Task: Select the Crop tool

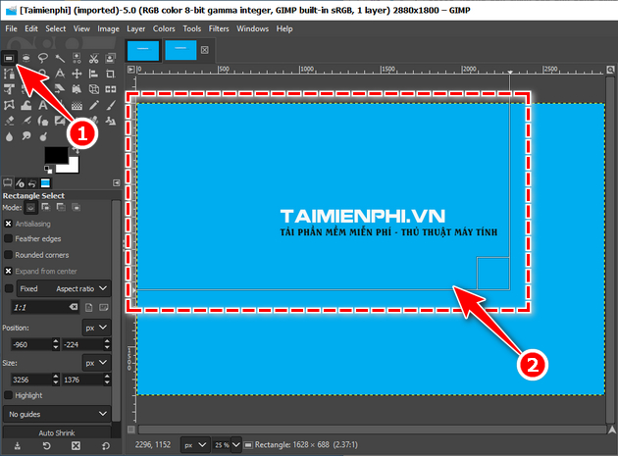Action: [111, 74]
